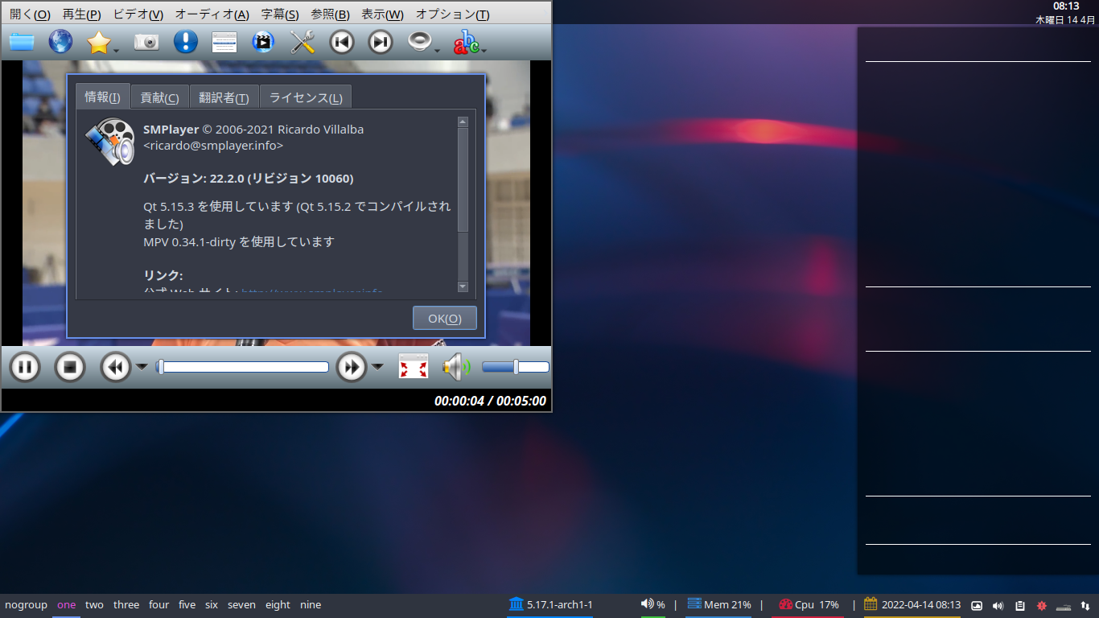
Task: Click the バージョン: 22.2.0 text line
Action: 249,178
